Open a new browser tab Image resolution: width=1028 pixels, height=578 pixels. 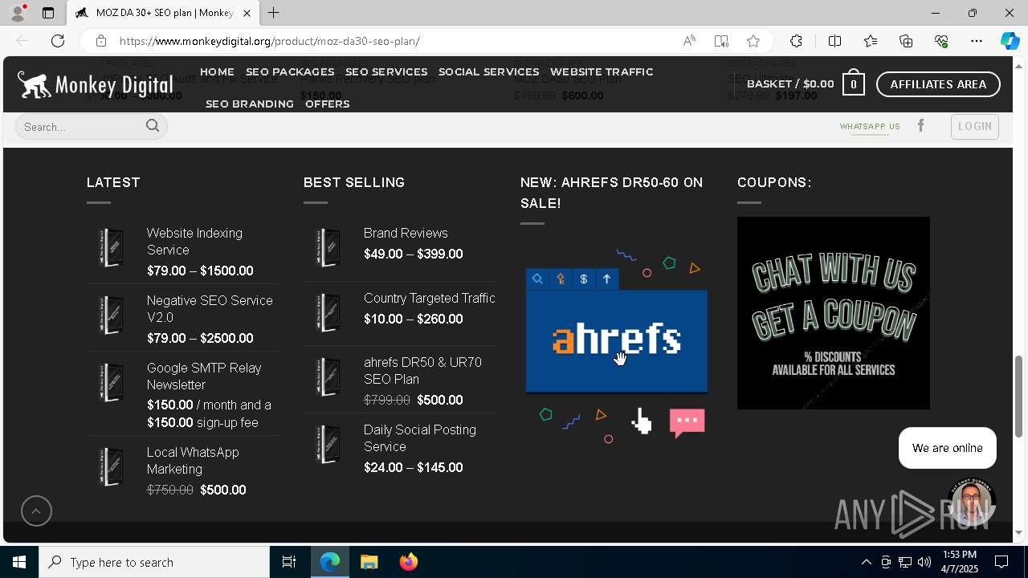coord(273,13)
